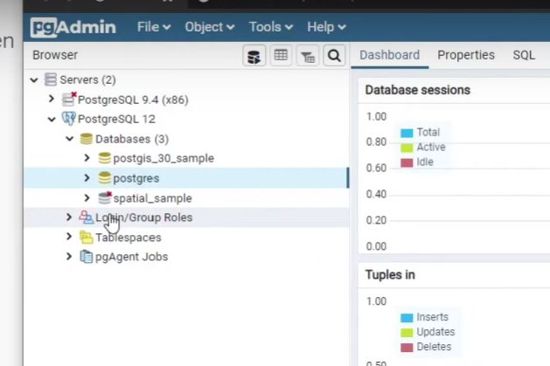The height and width of the screenshot is (366, 550).
Task: Click the PostgreSQL 12 elephant icon
Action: (x=68, y=119)
